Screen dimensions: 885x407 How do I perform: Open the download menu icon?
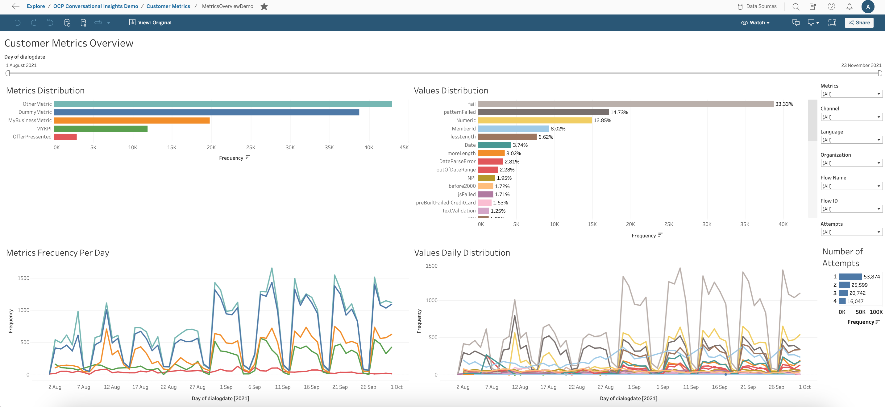coord(813,23)
